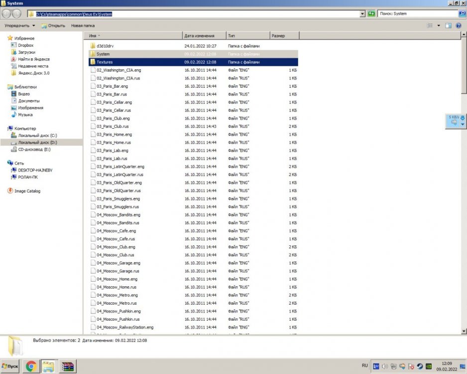Image resolution: width=467 pixels, height=374 pixels.
Task: Open Chrome from the taskbar
Action: pyautogui.click(x=31, y=367)
